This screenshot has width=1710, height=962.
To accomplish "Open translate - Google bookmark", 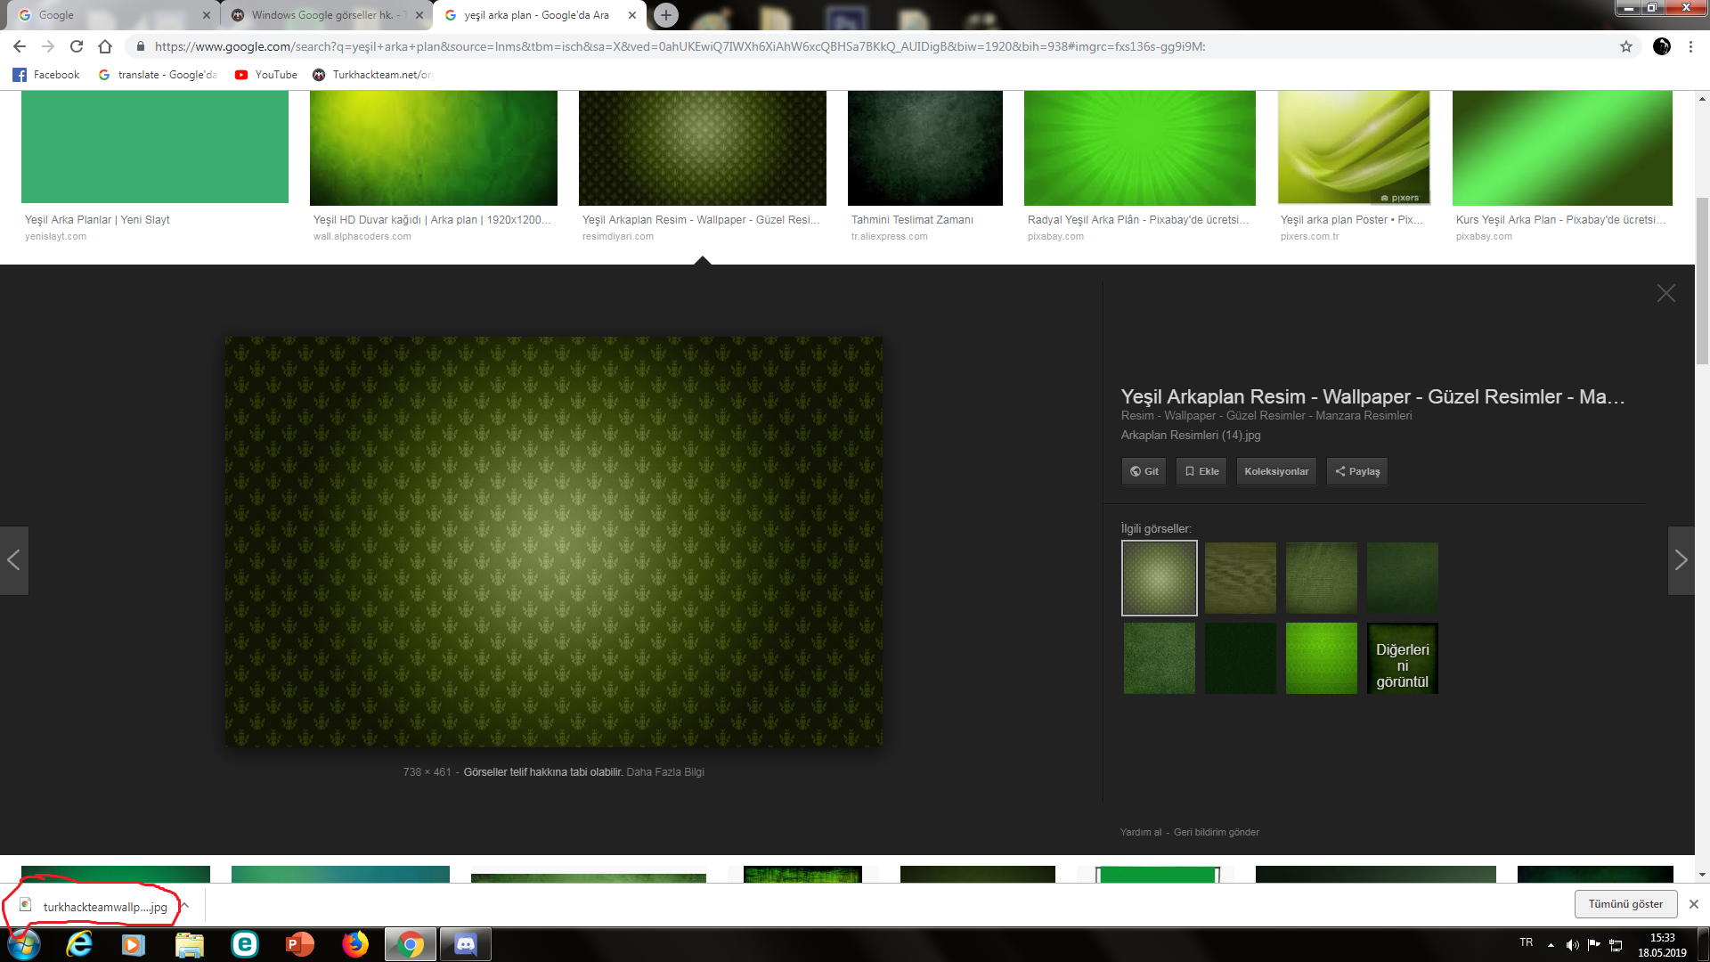I will tap(158, 75).
